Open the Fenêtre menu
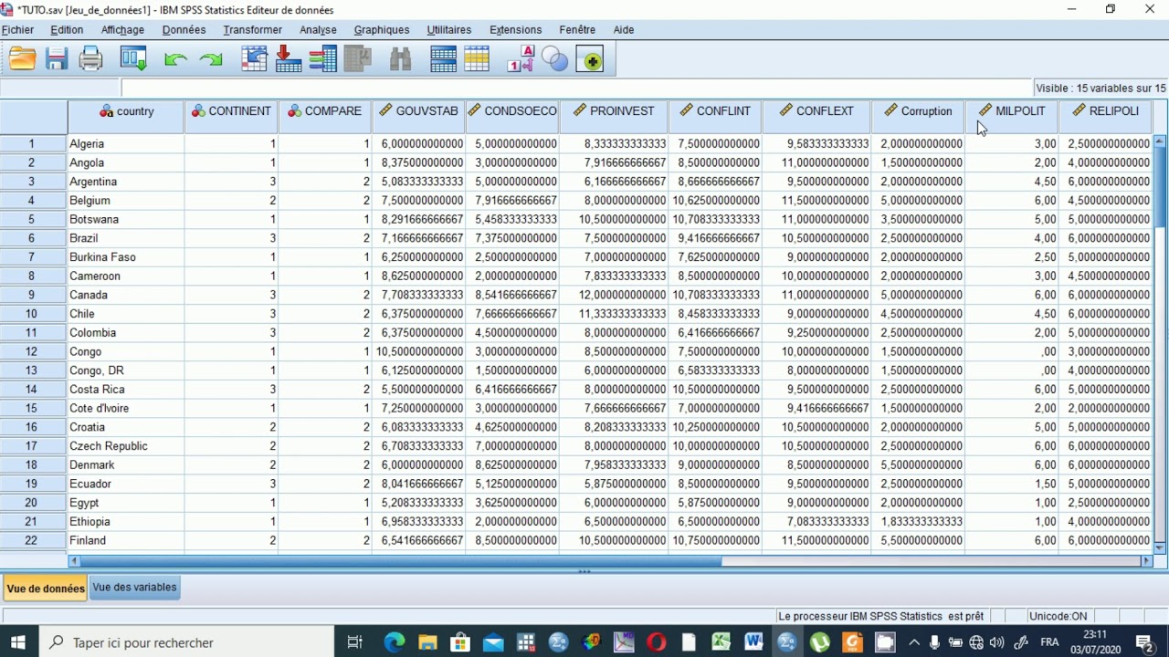The width and height of the screenshot is (1169, 657). pyautogui.click(x=577, y=29)
